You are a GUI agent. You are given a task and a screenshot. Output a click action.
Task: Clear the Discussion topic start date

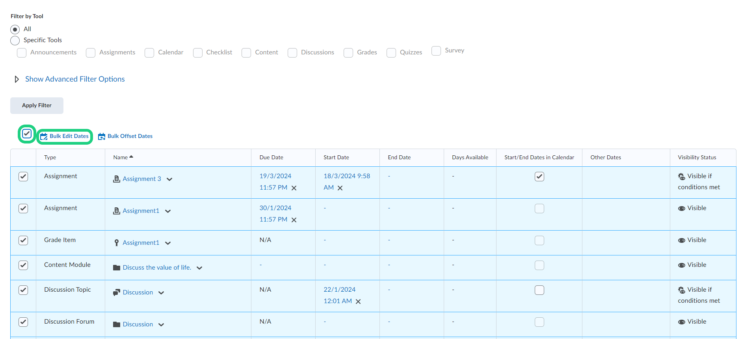358,302
